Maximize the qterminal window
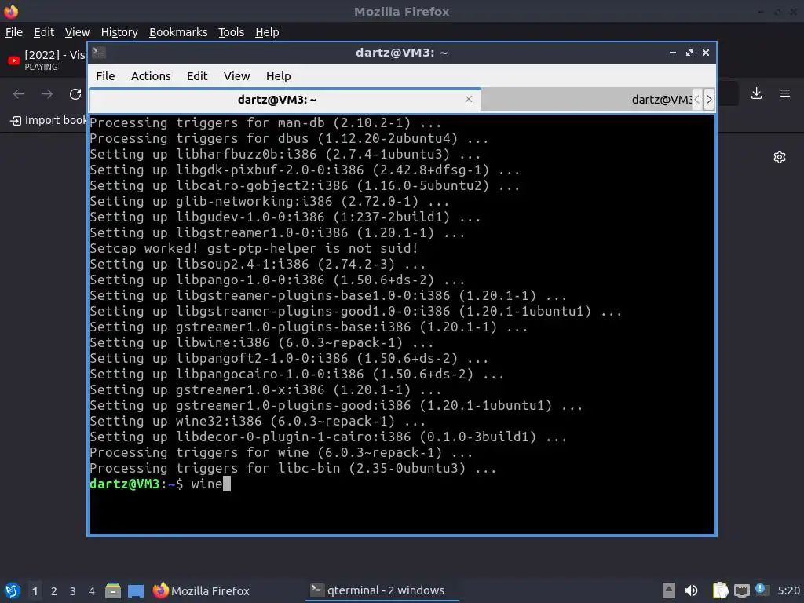Screen dimensions: 804x603 pyautogui.click(x=689, y=53)
